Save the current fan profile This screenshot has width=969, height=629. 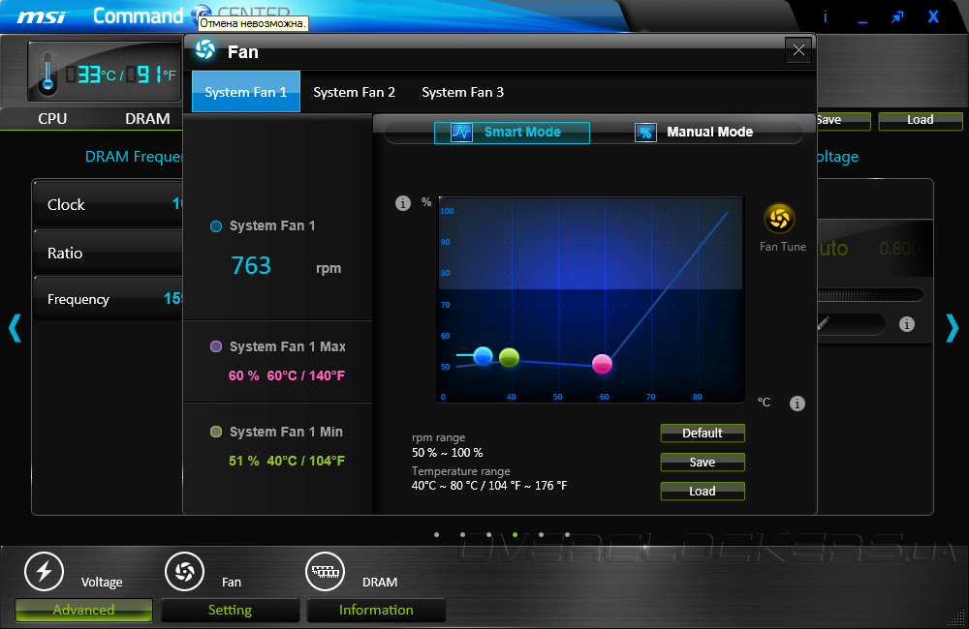click(702, 462)
